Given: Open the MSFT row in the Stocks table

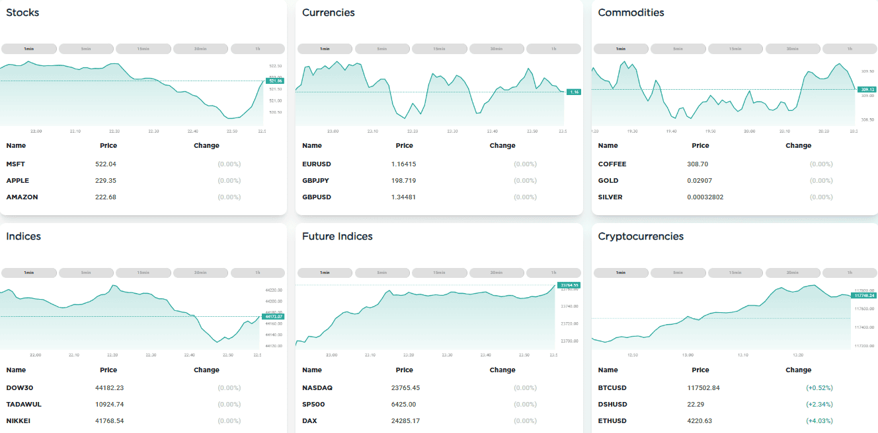Looking at the screenshot, I should pyautogui.click(x=15, y=164).
